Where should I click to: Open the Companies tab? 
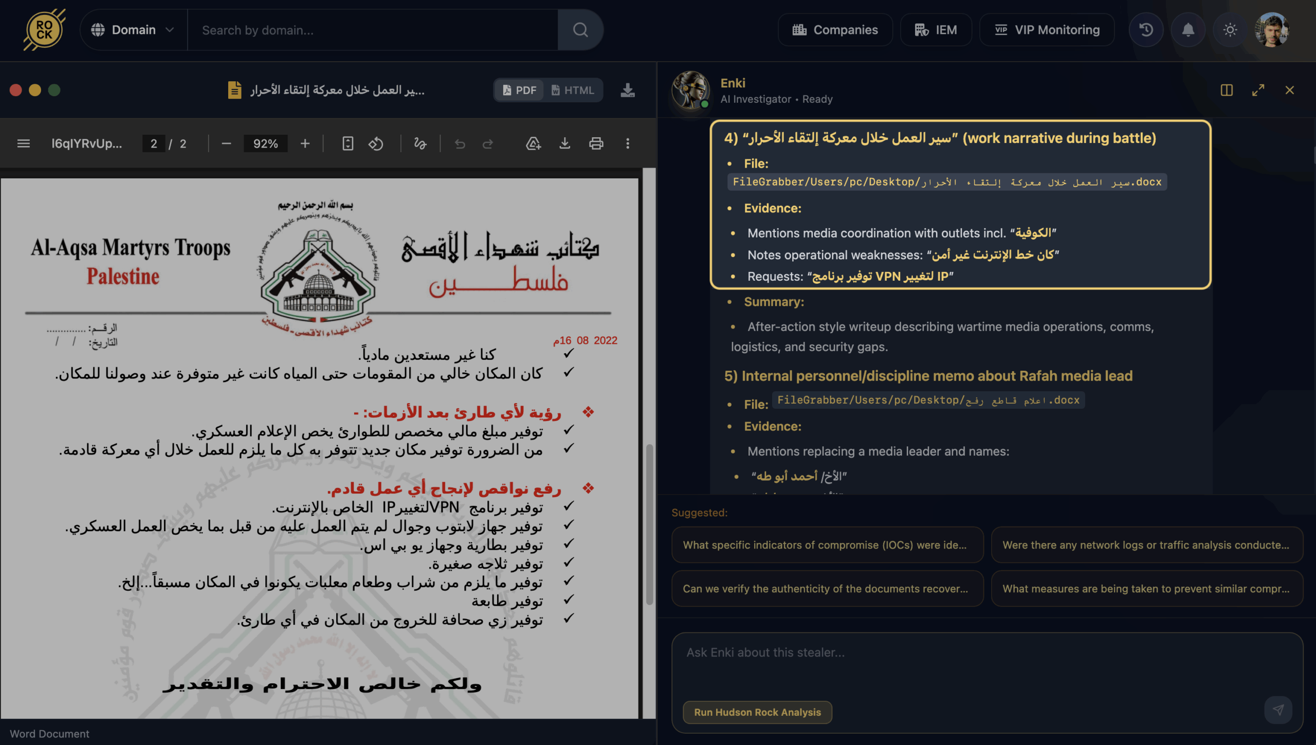[x=835, y=30]
